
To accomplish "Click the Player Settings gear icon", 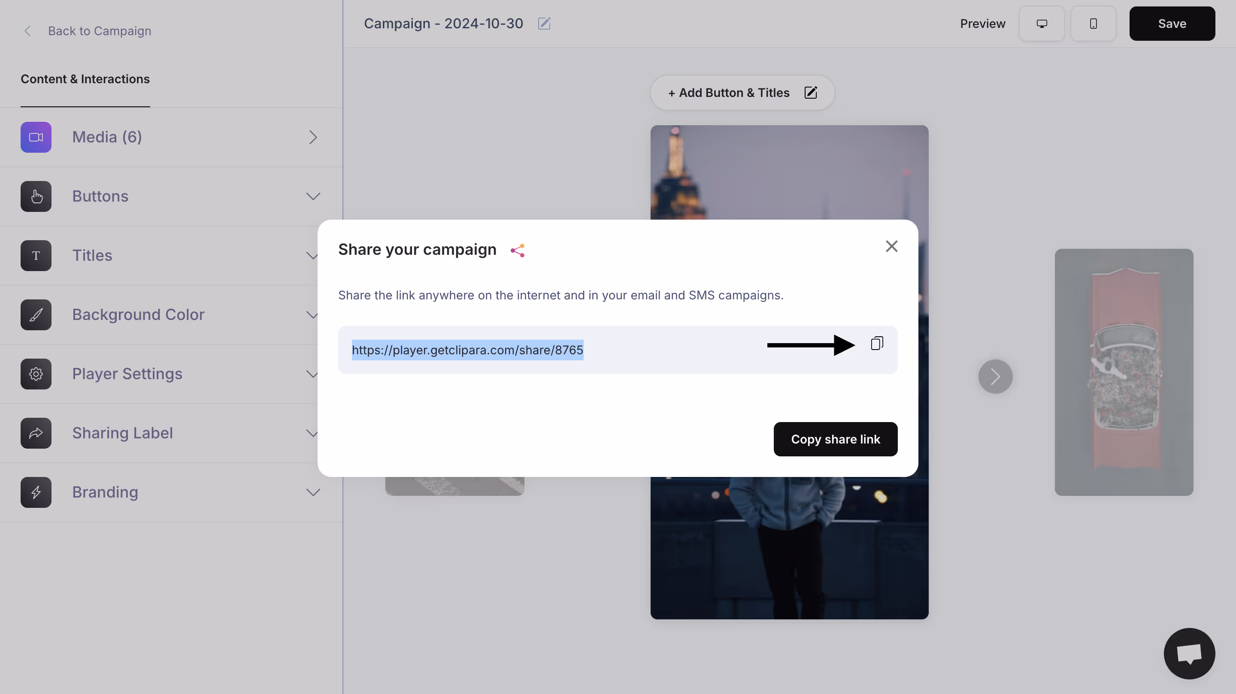I will click(36, 374).
